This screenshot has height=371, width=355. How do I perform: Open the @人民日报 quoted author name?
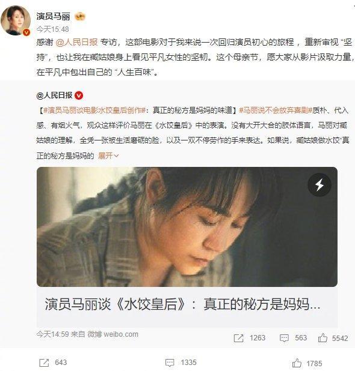[54, 95]
